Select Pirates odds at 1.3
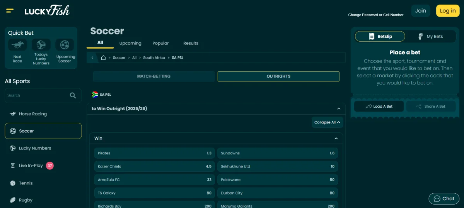464x208 pixels. pyautogui.click(x=154, y=153)
